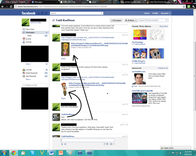Click the Dawn cutout image thumbnail
Image resolution: width=196 pixels, height=156 pixels.
[64, 89]
